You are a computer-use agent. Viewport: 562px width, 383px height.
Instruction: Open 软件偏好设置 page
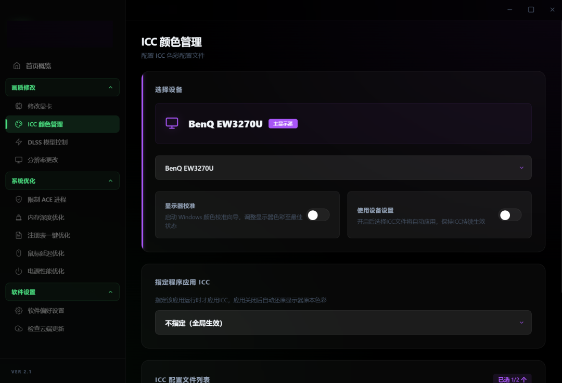pos(62,310)
